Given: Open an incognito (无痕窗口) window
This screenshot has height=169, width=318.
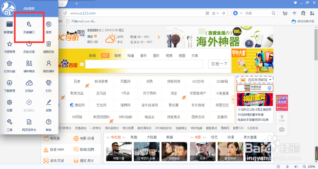Looking at the screenshot, I should coord(29,27).
